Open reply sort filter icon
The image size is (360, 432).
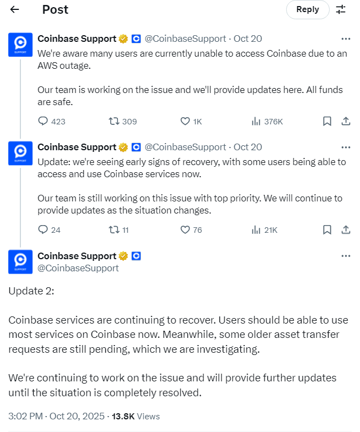point(341,9)
